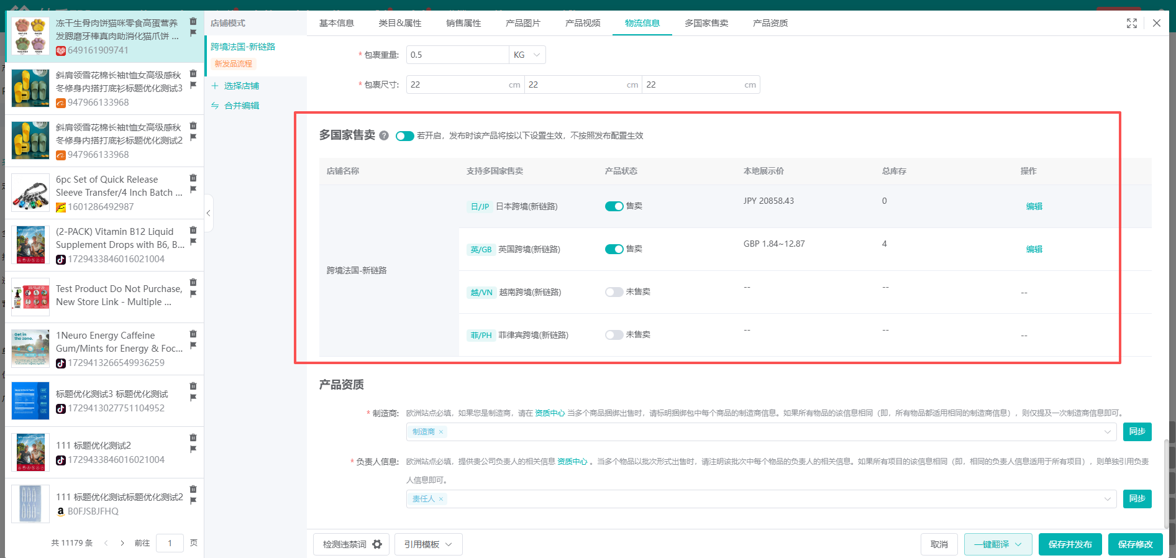The width and height of the screenshot is (1176, 558).
Task: Delete the 冻干生骨肉饼 product via trash icon
Action: [193, 21]
